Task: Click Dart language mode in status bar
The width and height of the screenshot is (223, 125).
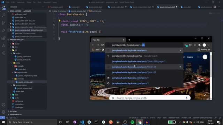Action: (x=164, y=118)
